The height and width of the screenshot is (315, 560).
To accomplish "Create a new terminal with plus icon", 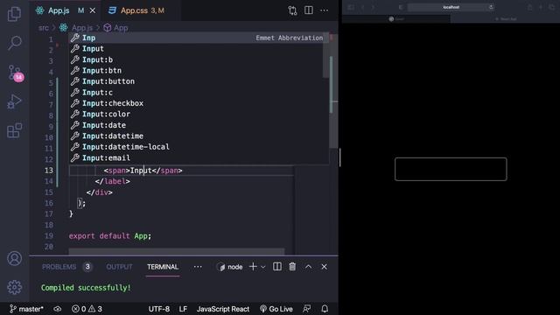I will [x=253, y=266].
